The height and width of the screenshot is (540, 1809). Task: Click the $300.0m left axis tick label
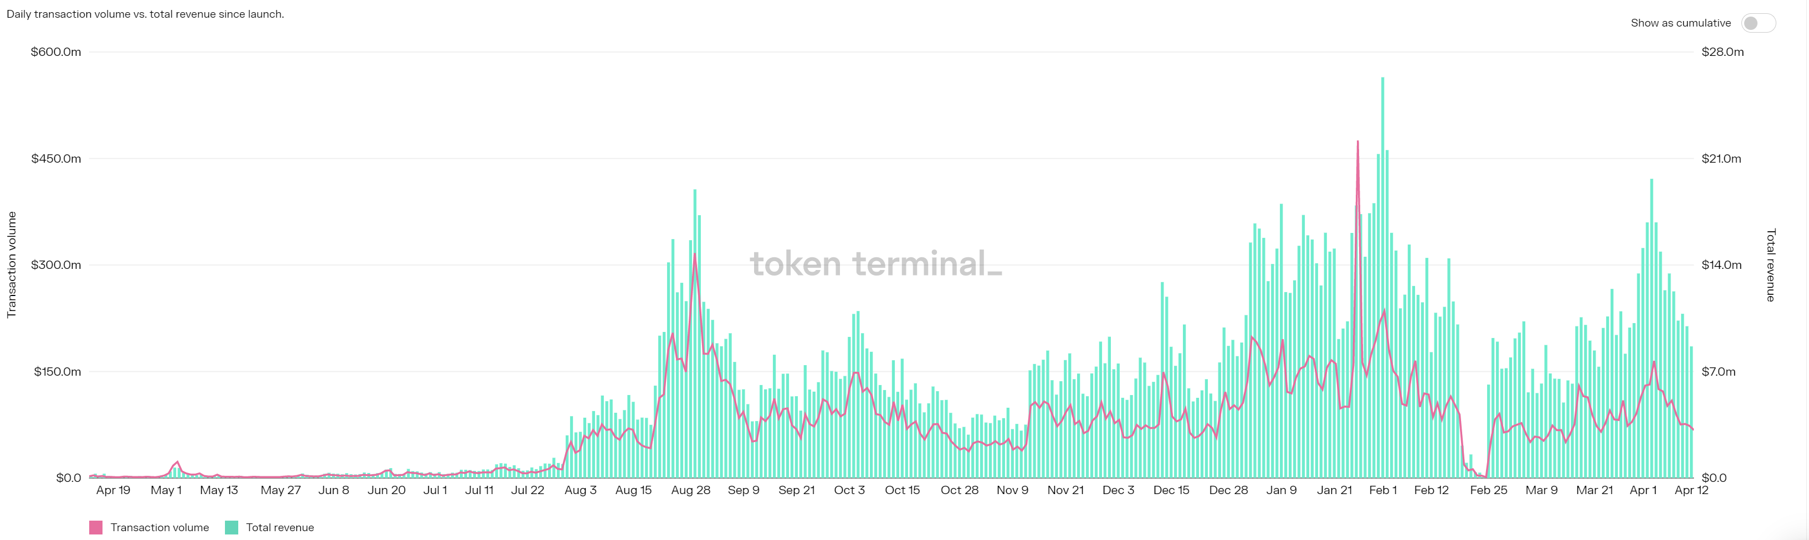click(55, 265)
